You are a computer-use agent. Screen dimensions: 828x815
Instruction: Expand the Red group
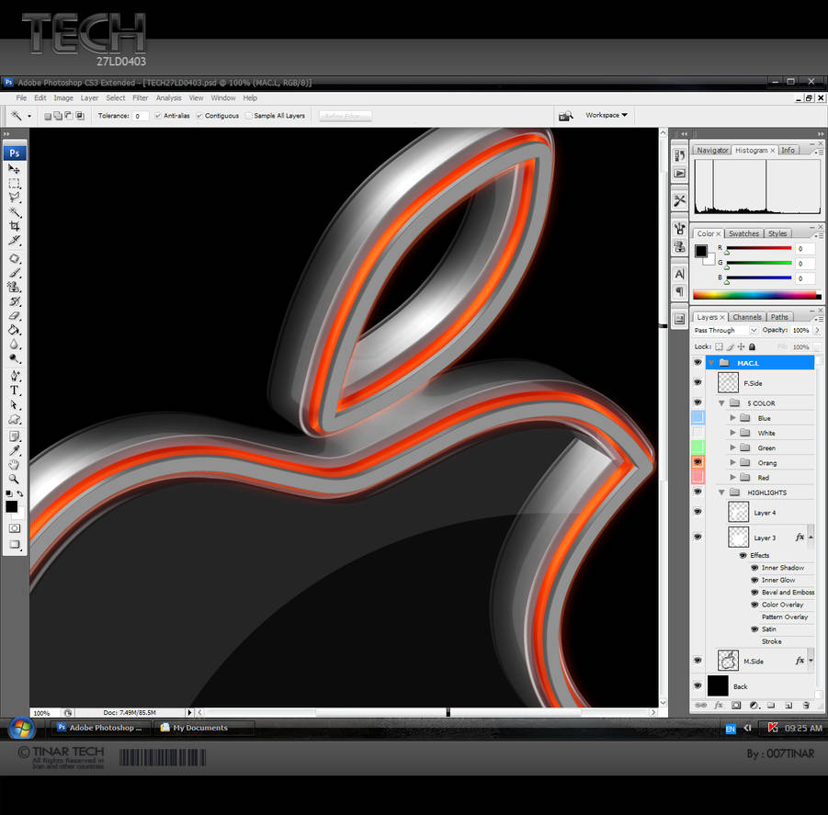(733, 477)
